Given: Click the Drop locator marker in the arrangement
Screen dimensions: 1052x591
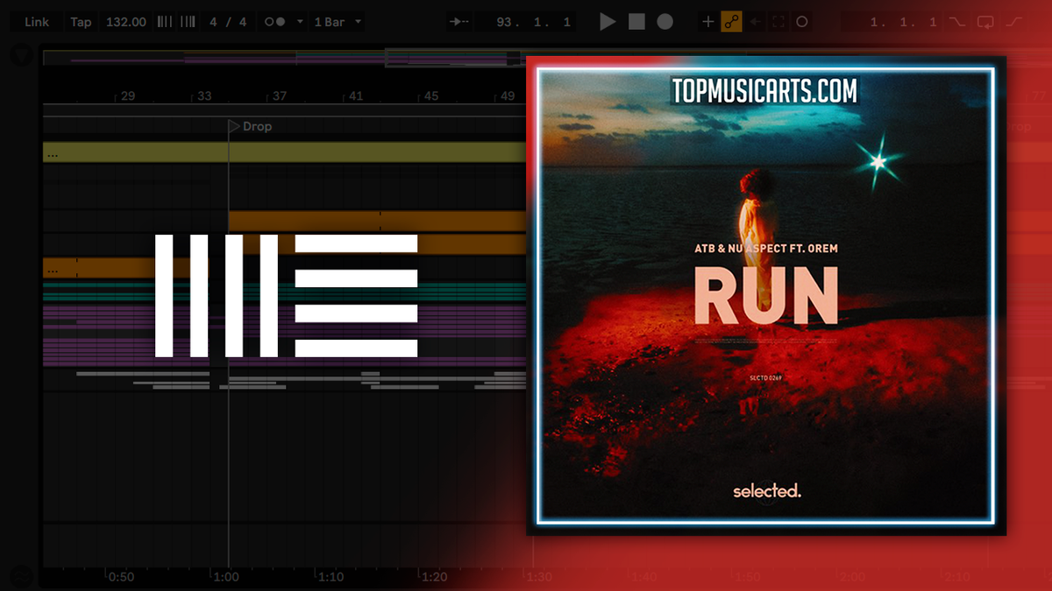Looking at the screenshot, I should [x=234, y=126].
